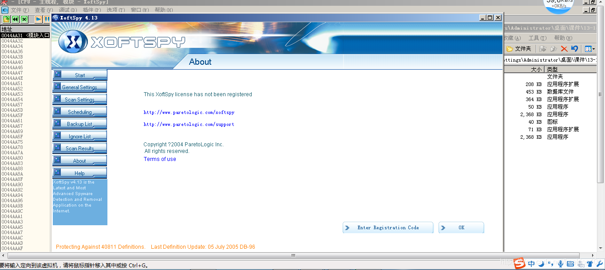Open Ignore List in XoftSpy sidebar
Screen dimensions: 605x270
coord(80,137)
